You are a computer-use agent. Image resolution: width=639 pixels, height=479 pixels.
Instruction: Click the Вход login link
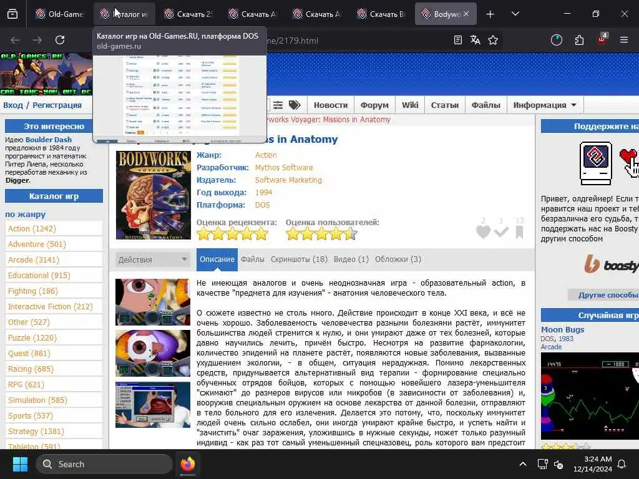click(x=13, y=105)
